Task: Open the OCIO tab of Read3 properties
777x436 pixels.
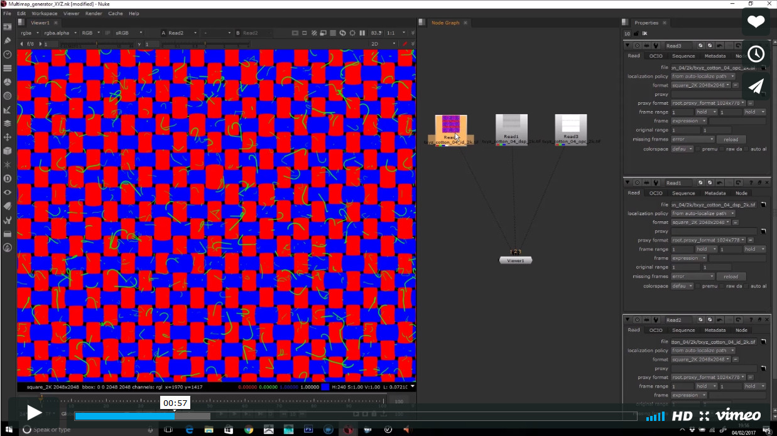Action: click(656, 56)
